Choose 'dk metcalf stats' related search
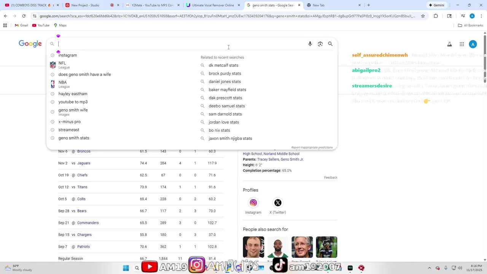 click(223, 65)
